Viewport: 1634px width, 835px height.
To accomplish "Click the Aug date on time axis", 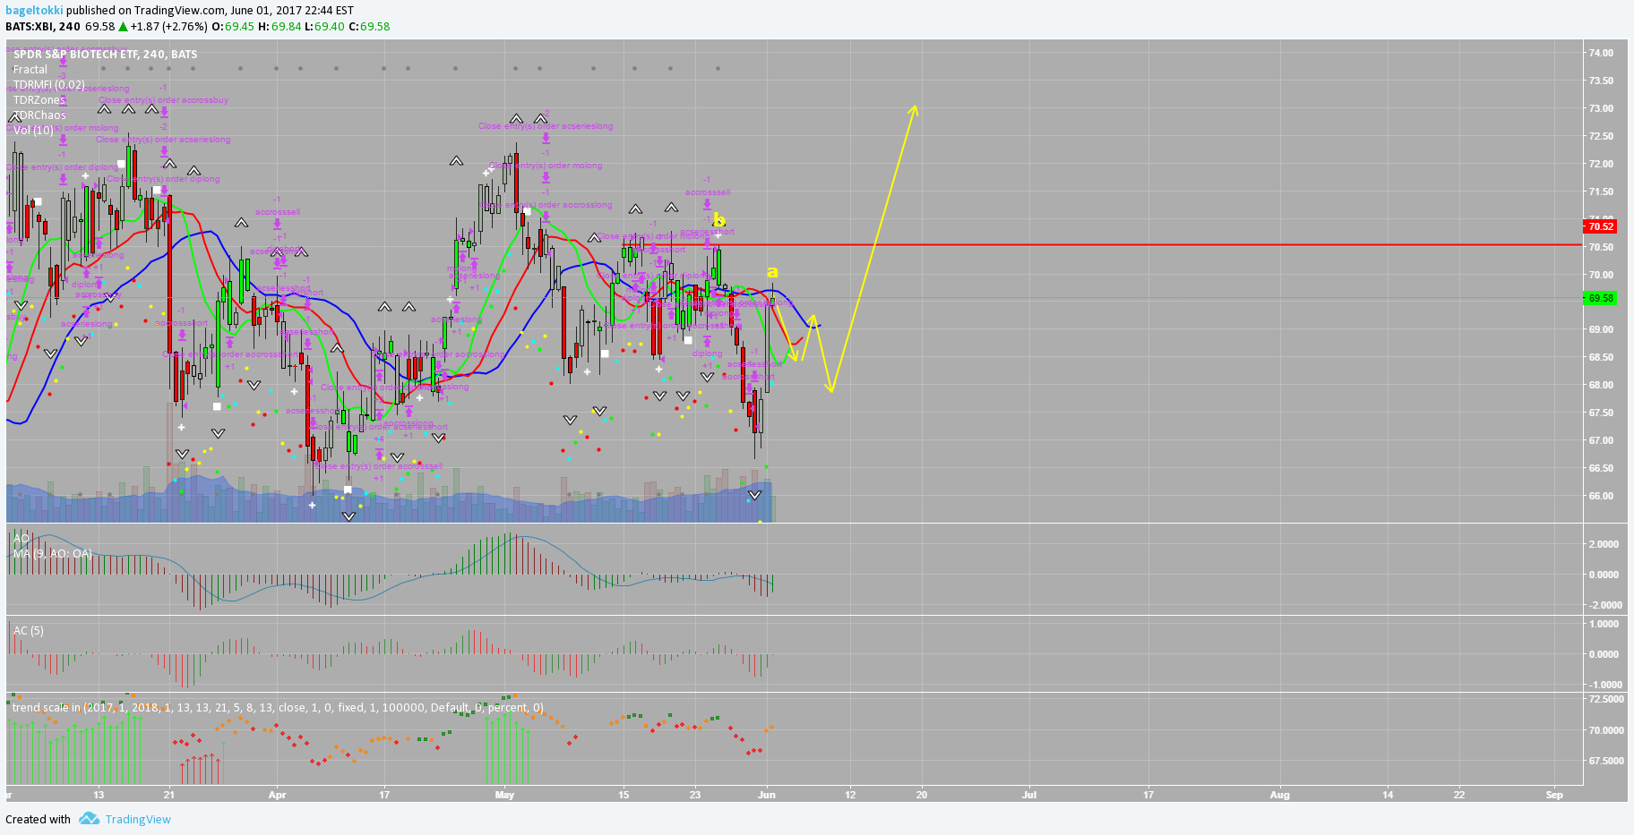I will (x=1280, y=795).
